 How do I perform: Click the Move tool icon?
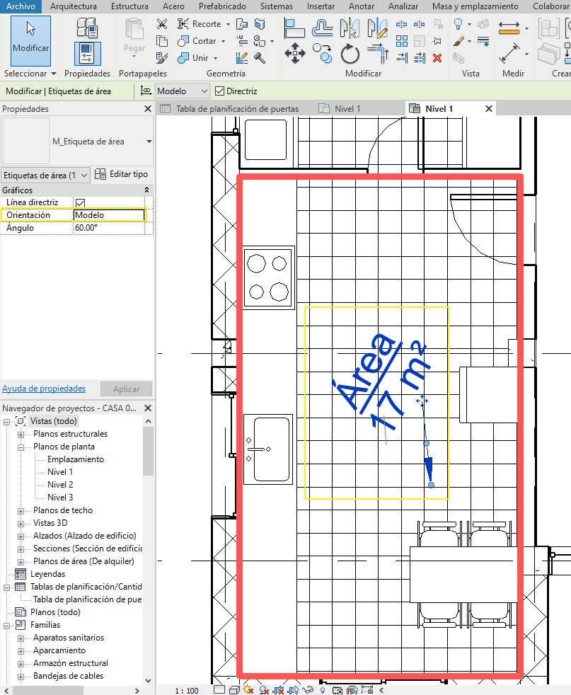point(294,54)
